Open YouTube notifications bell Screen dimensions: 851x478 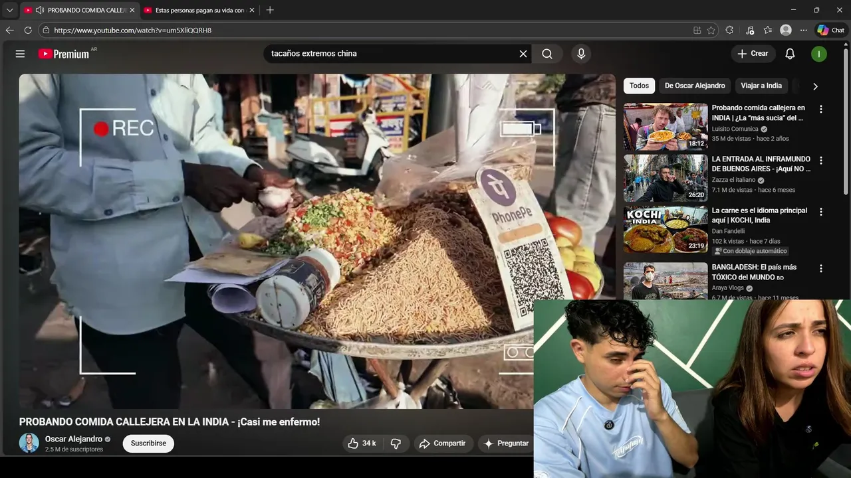click(x=790, y=54)
